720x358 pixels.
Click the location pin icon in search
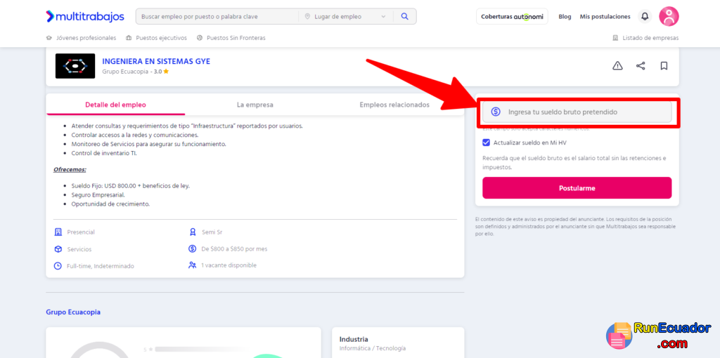pyautogui.click(x=308, y=17)
